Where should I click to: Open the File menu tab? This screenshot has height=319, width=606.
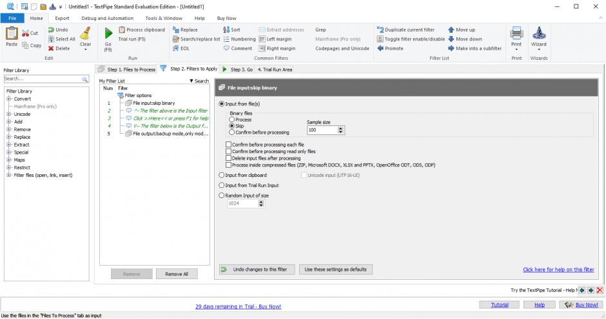tap(12, 18)
